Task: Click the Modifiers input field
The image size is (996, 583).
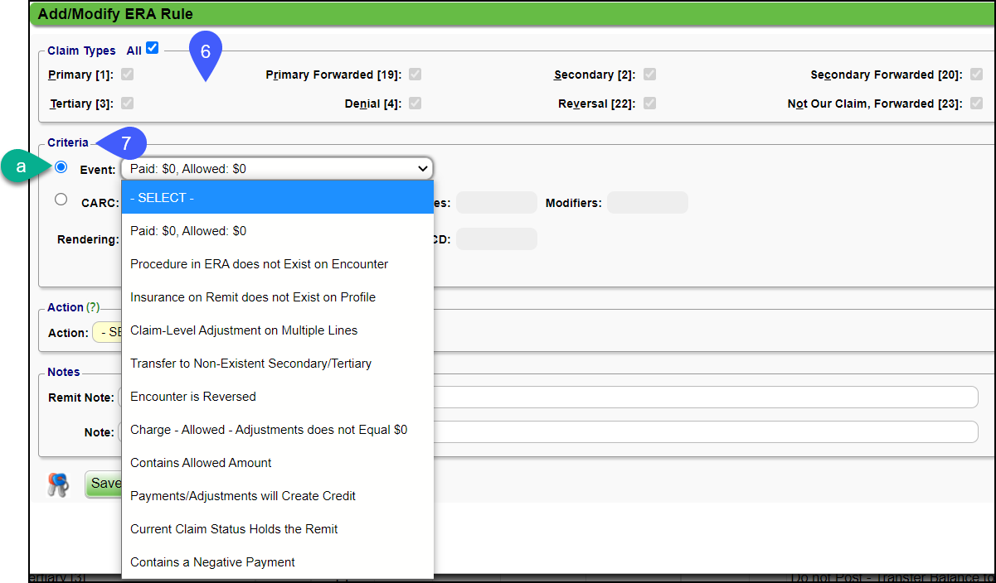Action: (648, 203)
